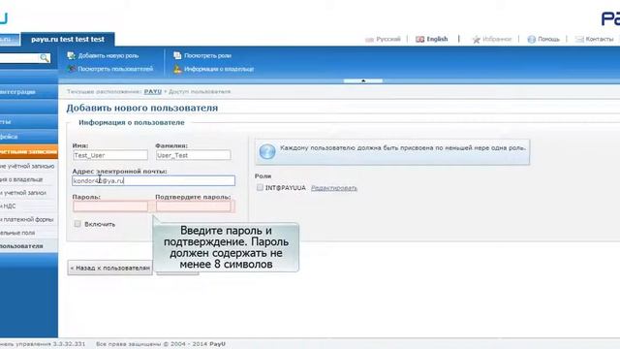Click the Добавить новую роль icon
Image resolution: width=620 pixels, height=349 pixels.
[x=71, y=56]
